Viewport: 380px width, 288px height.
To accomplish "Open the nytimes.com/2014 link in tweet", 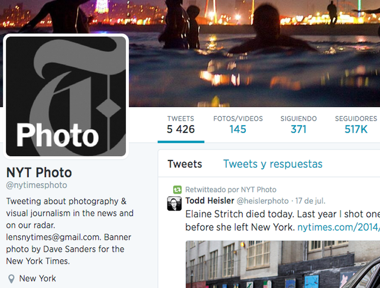I will point(339,227).
